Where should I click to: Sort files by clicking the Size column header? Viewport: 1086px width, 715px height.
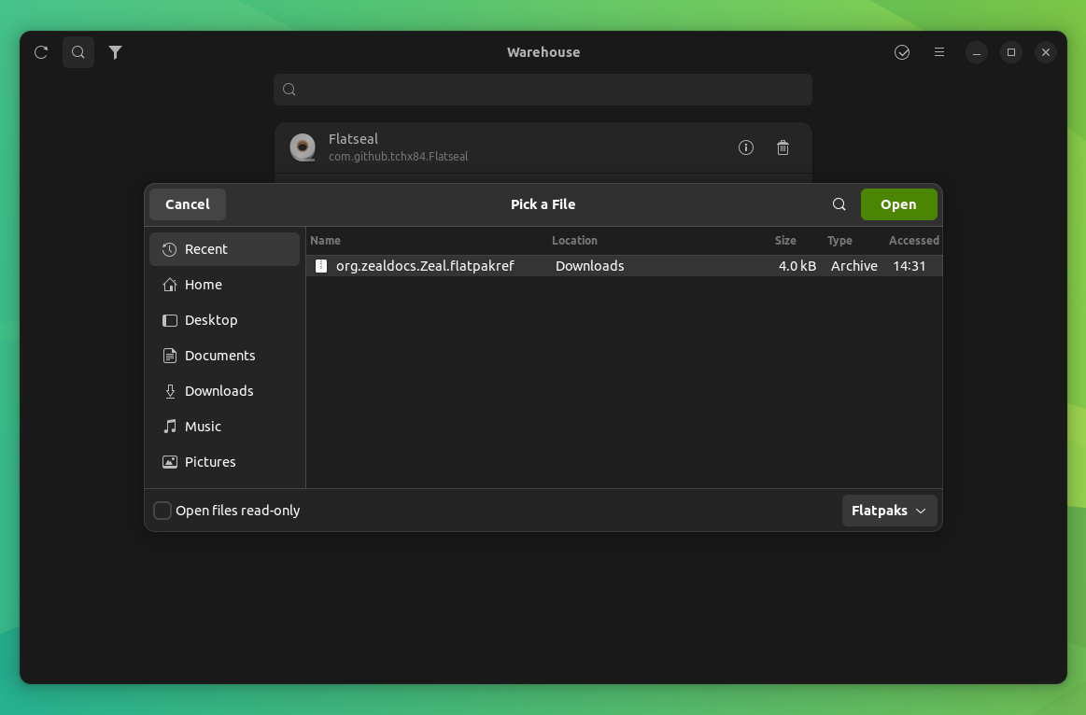click(x=785, y=240)
